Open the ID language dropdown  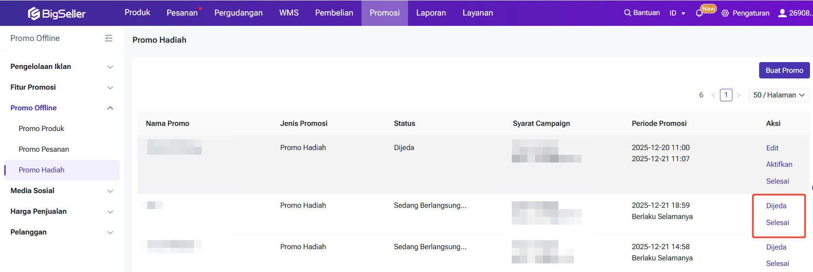coord(677,13)
